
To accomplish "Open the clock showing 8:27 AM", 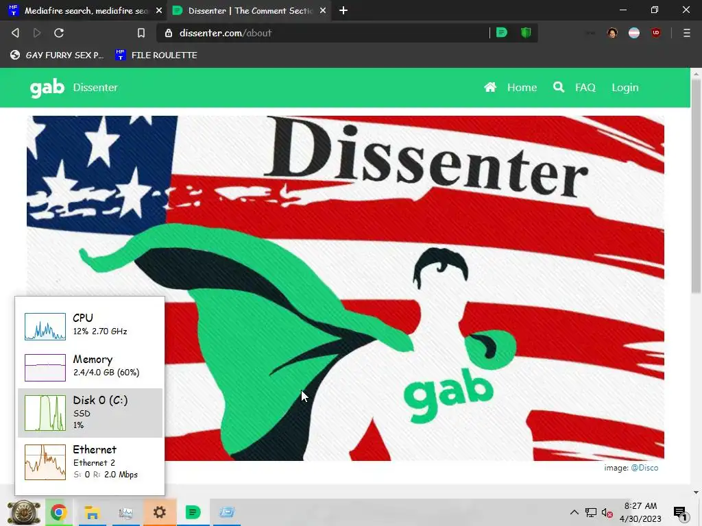I will (x=641, y=512).
